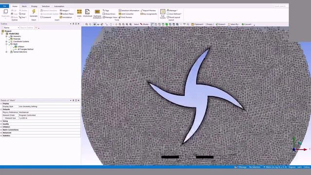Click Show Errors tool
311x175 pixels.
(109, 14)
